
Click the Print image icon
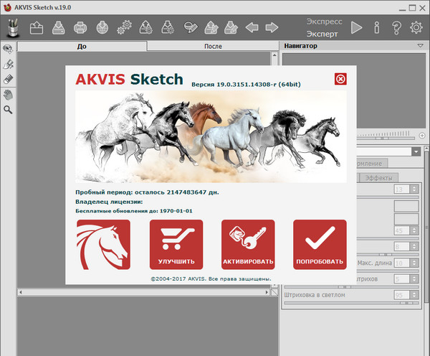click(80, 28)
